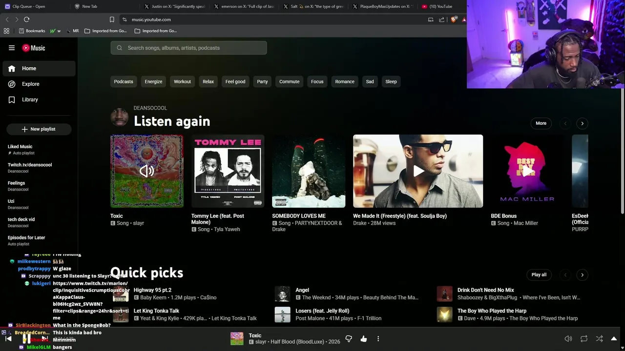Bookmark this page icon in address bar
Screen dimensions: 625x351
click(112, 19)
